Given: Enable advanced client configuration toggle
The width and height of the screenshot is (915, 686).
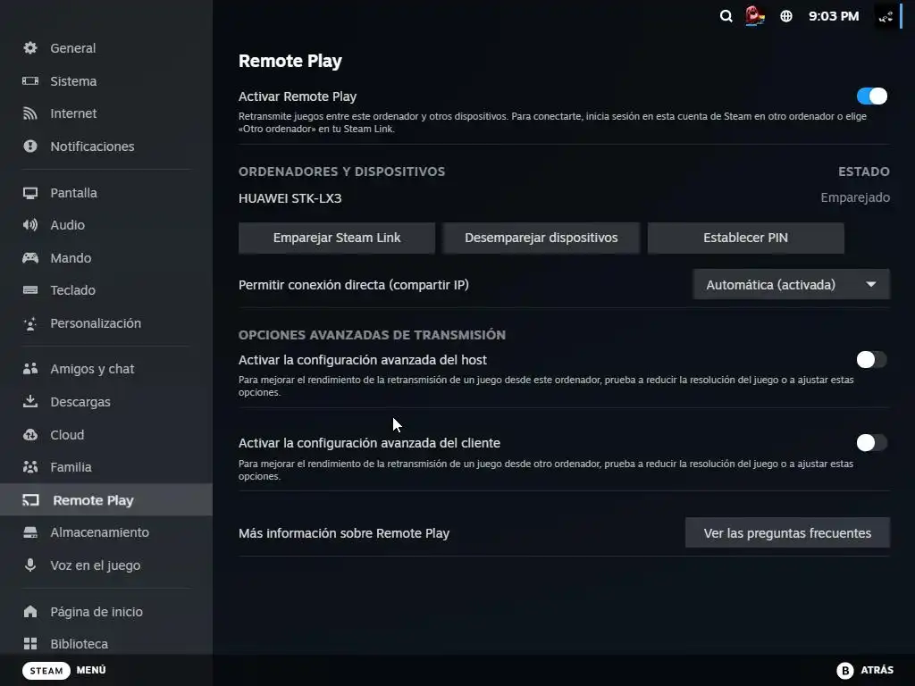Looking at the screenshot, I should pyautogui.click(x=872, y=443).
